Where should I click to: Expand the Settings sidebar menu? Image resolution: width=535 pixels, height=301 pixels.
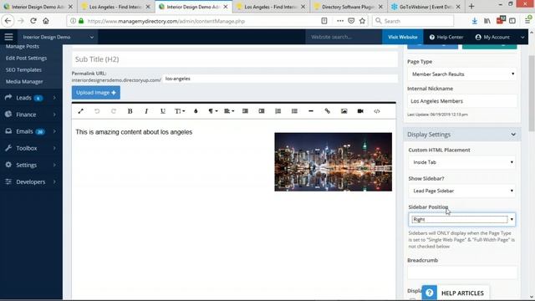point(31,165)
